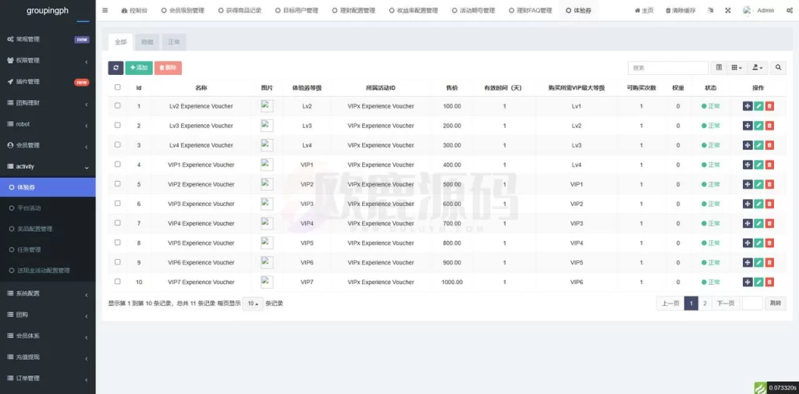799x394 pixels.
Task: Expand the 权限管理 sidebar menu
Action: coord(48,61)
